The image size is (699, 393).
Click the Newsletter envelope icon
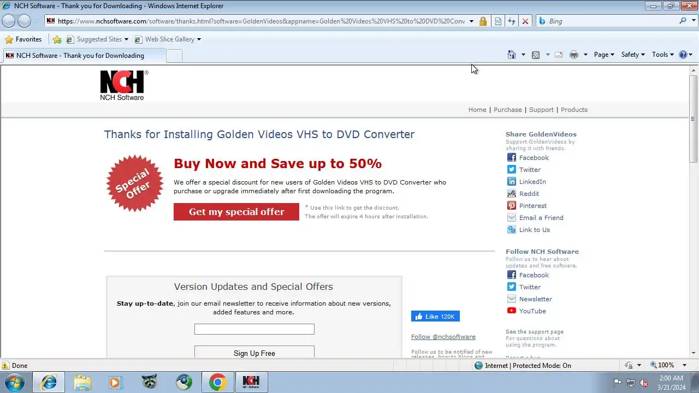(x=512, y=299)
